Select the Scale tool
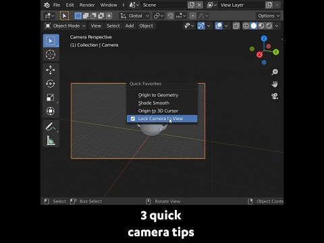Screen dimensions: 324x243 click(51, 97)
